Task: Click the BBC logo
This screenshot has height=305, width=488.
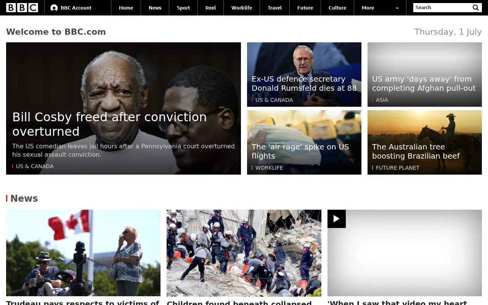Action: [22, 8]
